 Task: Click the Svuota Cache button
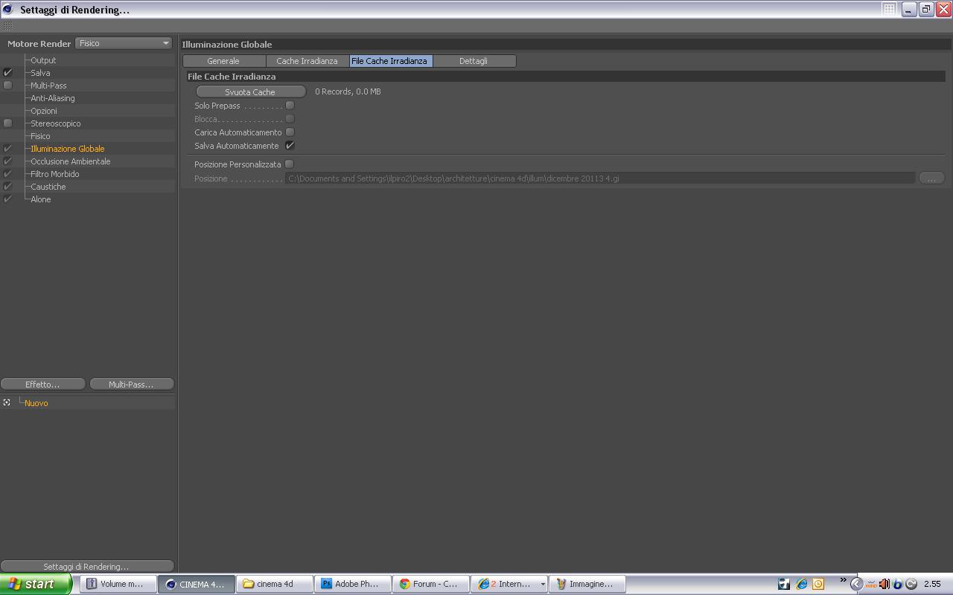pos(250,91)
